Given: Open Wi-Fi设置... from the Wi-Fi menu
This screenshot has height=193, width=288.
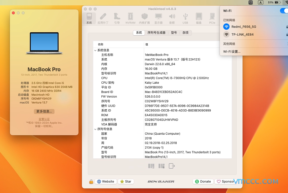Looking at the screenshot, I should point(232,52).
